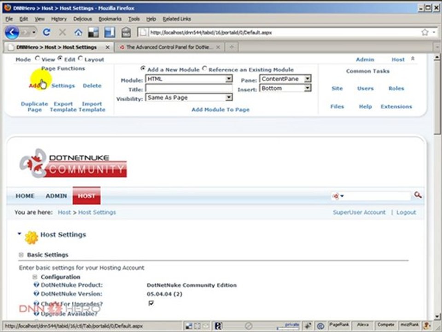Click the Add page function link

pos(35,86)
